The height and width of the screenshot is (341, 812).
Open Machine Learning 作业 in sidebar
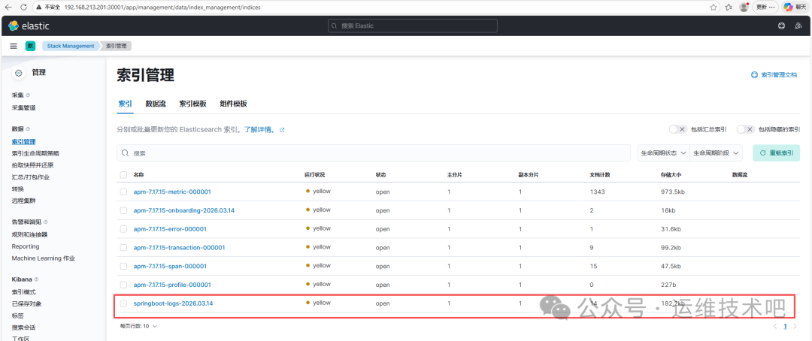[44, 258]
